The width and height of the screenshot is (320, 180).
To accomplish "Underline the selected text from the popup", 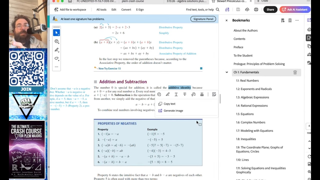I will [176, 94].
